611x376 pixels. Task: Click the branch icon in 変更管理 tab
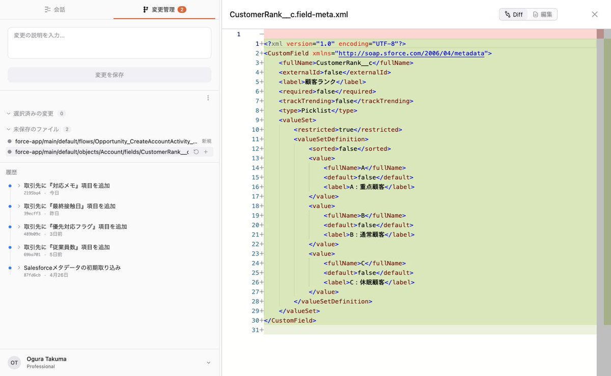[x=146, y=10]
